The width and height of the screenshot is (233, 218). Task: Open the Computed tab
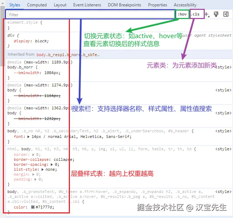[37, 5]
